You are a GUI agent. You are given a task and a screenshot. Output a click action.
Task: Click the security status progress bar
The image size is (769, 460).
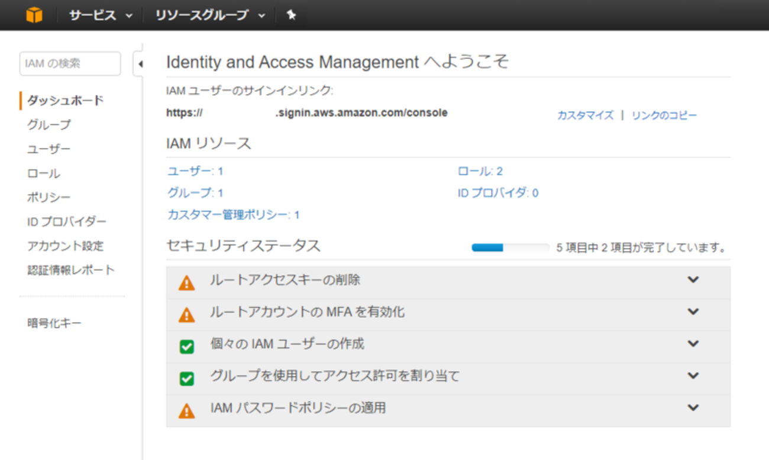[x=510, y=248]
